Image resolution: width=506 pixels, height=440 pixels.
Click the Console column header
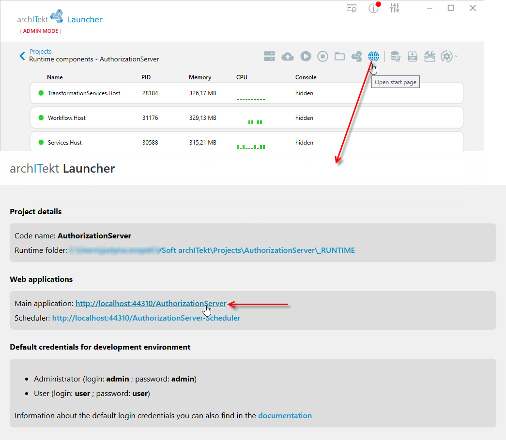(306, 77)
